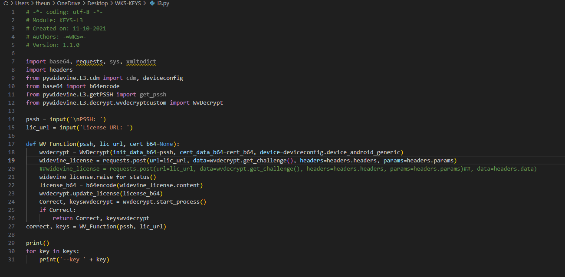Viewport: 565px width, 277px height.
Task: Click the commented-out "##widevine_license" line
Action: click(x=288, y=169)
